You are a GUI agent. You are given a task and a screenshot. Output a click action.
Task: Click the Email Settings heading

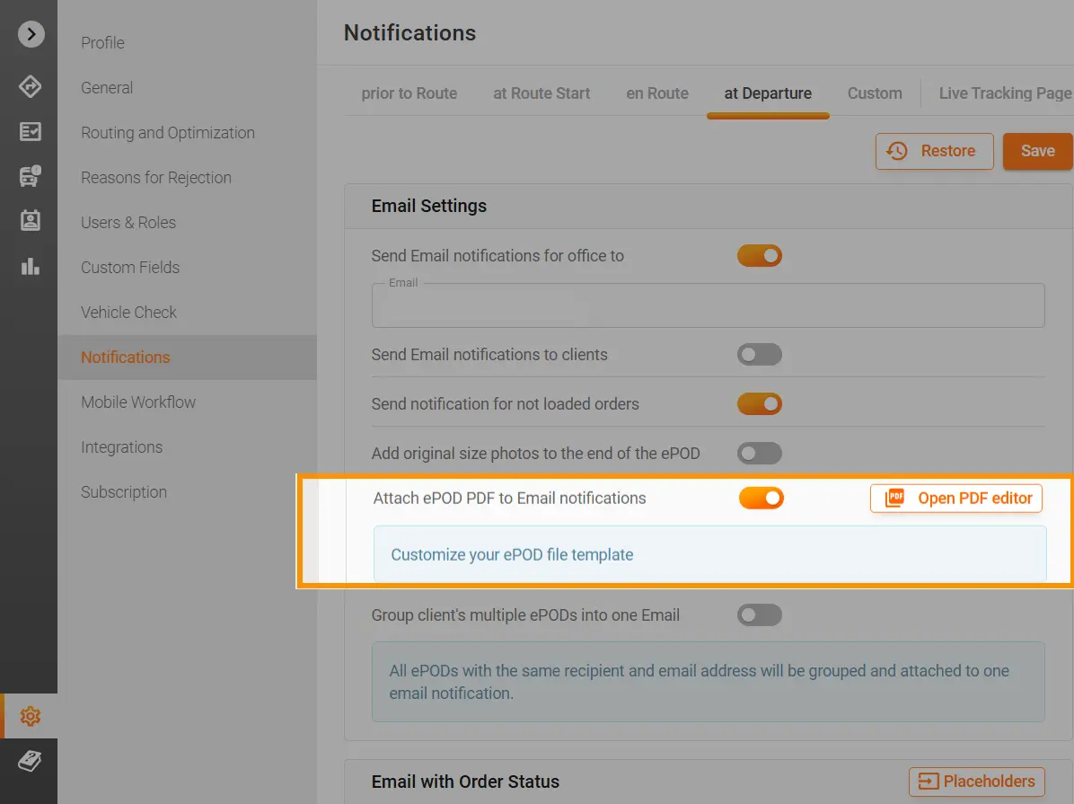(x=428, y=206)
